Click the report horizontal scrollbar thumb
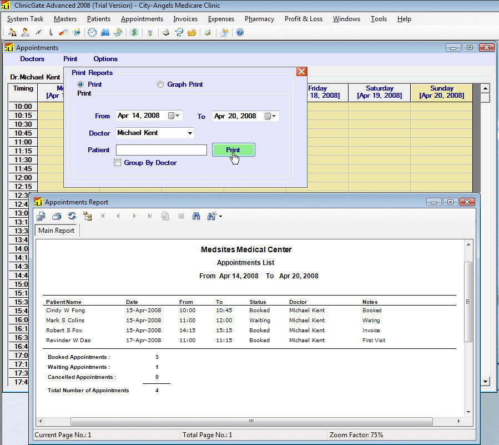Screen dimensions: 499x445 click(251, 421)
